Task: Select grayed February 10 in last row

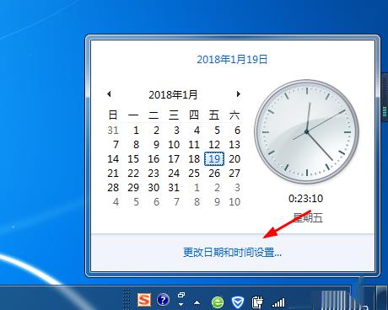Action: [x=234, y=202]
